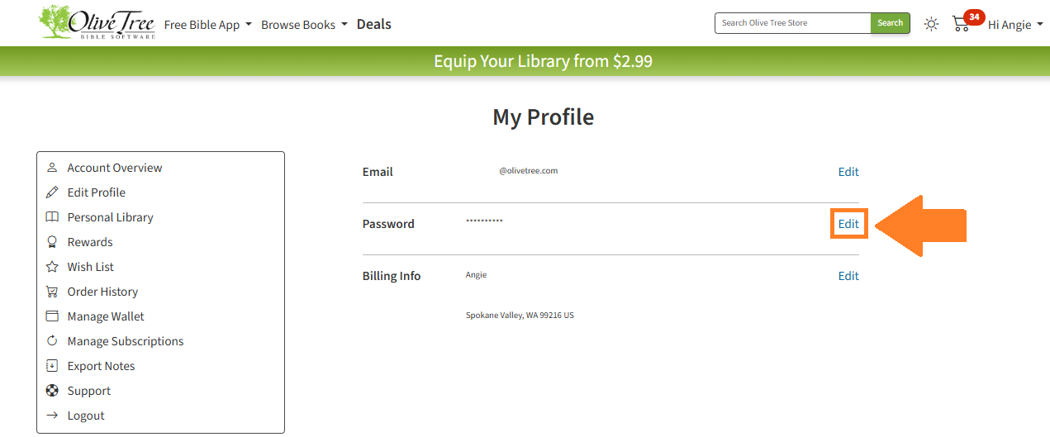The image size is (1050, 437).
Task: Click the ribbon icon beside Rewards
Action: [x=52, y=242]
